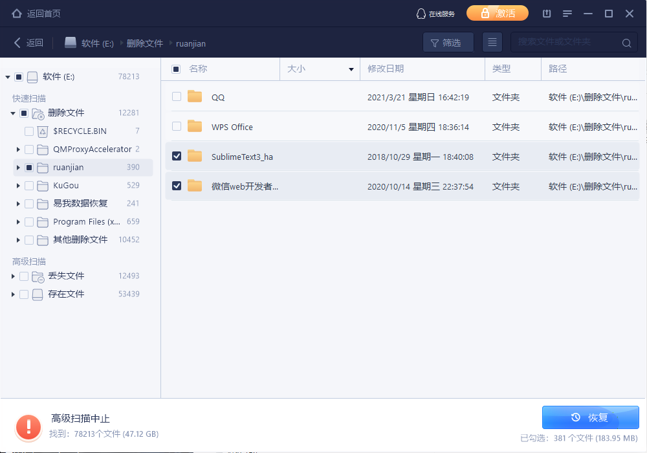Tick the WPS Office checkbox
The width and height of the screenshot is (647, 453).
point(177,127)
